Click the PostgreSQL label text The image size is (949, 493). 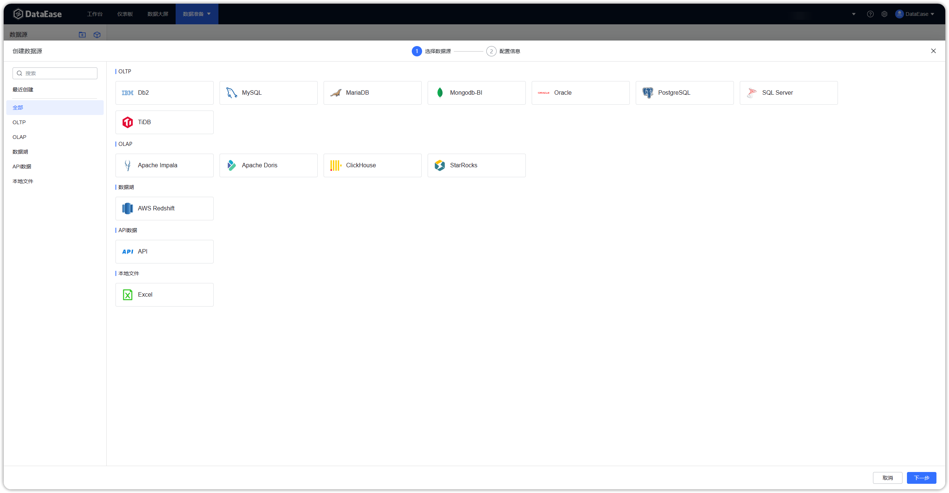pos(674,93)
